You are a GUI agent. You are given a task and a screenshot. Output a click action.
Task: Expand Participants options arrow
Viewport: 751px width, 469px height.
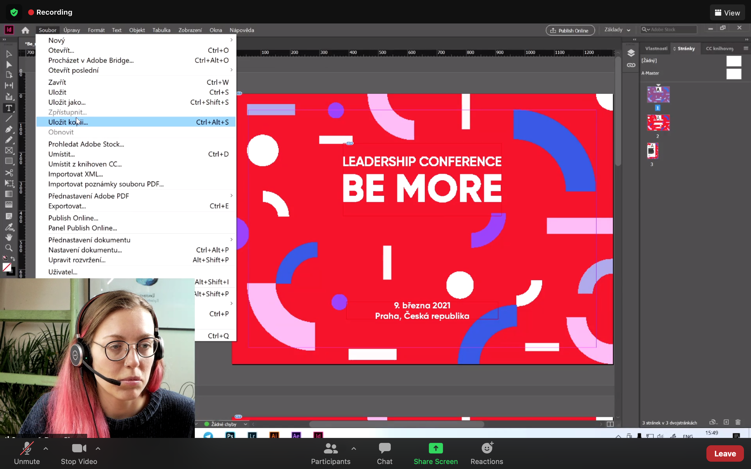(354, 448)
